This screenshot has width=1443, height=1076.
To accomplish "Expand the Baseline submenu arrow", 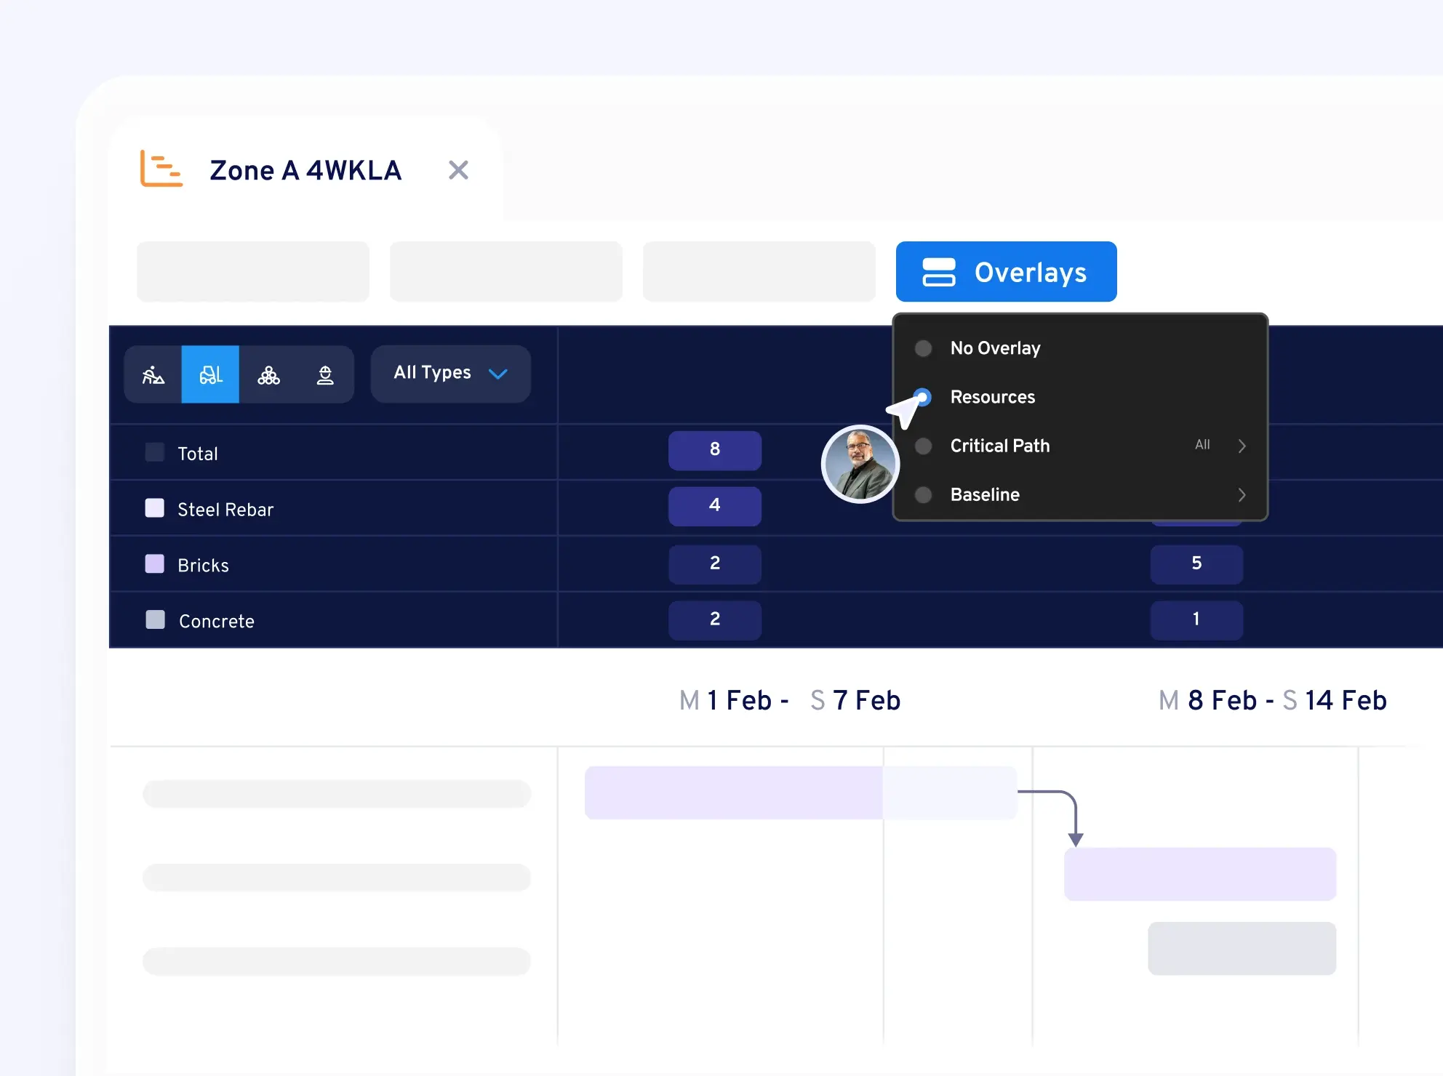I will (x=1242, y=494).
